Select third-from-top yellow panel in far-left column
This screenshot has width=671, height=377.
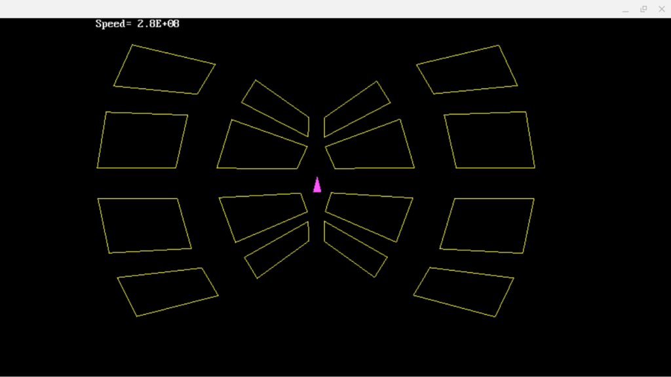[144, 224]
